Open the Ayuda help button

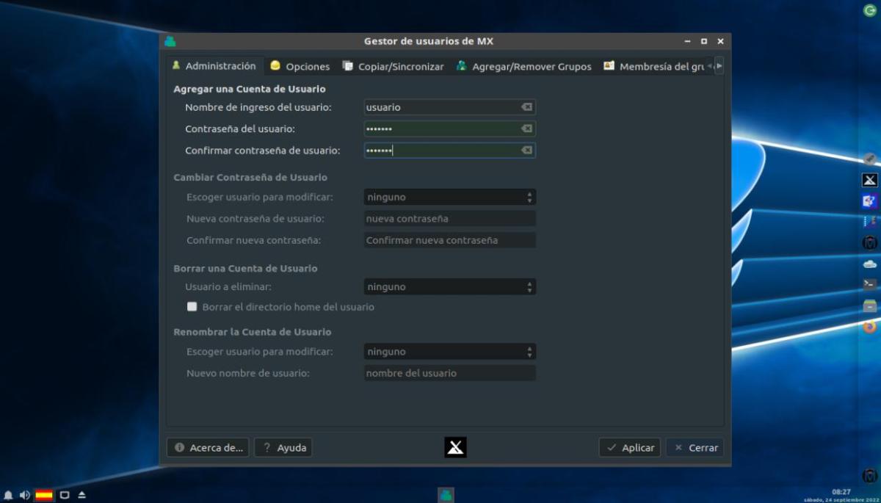283,447
